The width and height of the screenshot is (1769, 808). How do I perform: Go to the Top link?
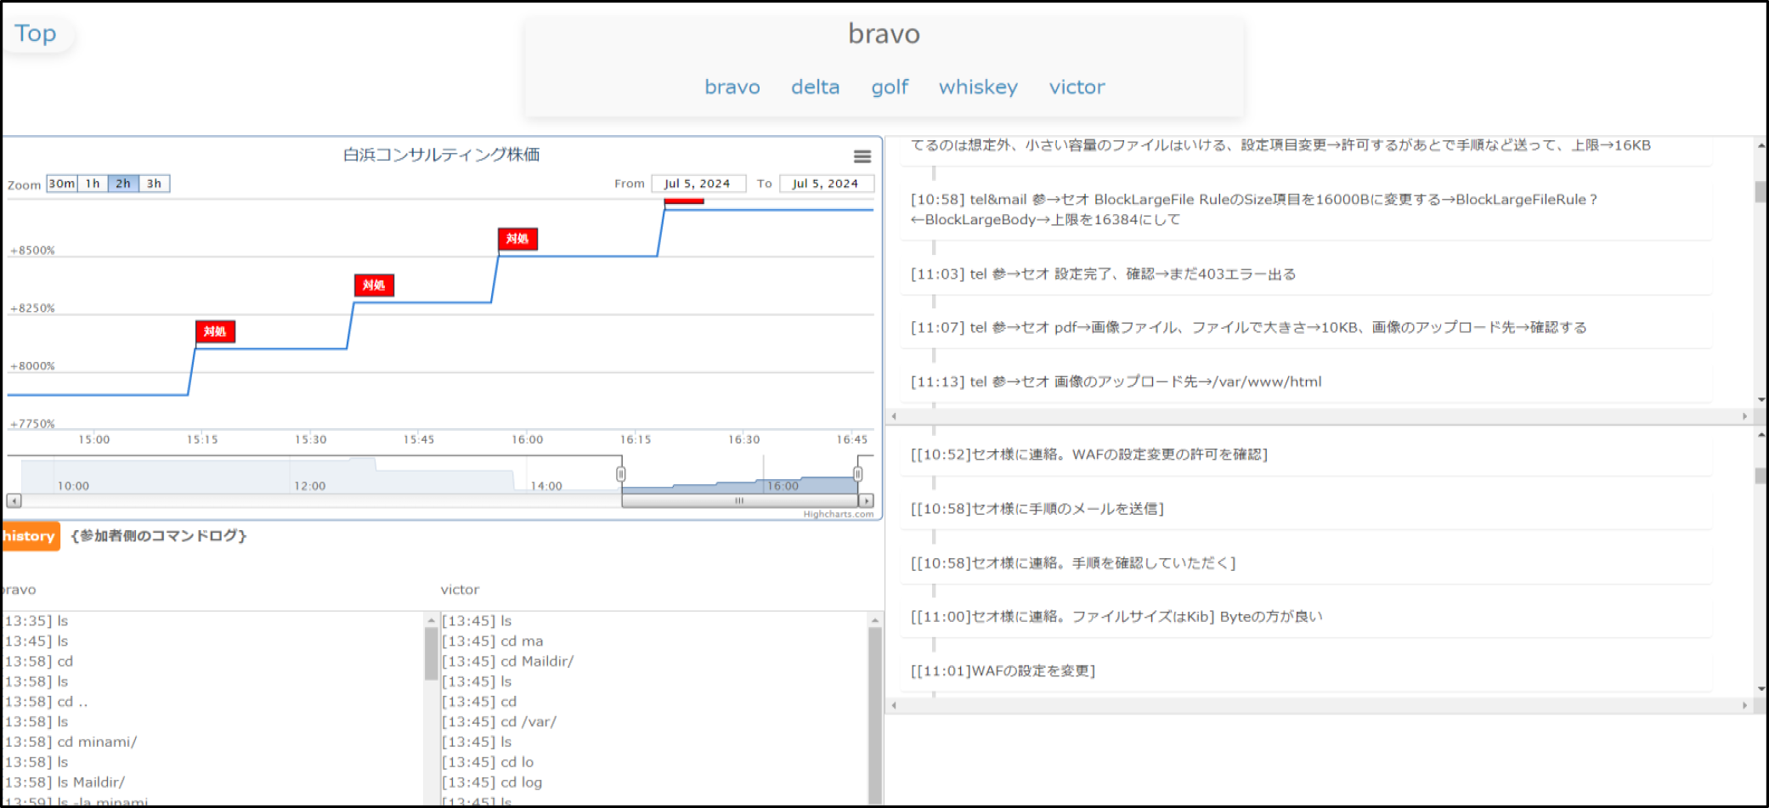point(36,33)
